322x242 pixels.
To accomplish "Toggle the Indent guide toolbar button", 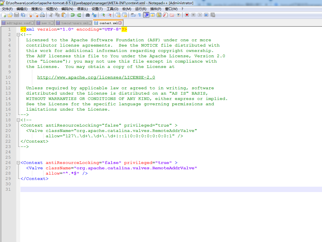I will click(146, 15).
